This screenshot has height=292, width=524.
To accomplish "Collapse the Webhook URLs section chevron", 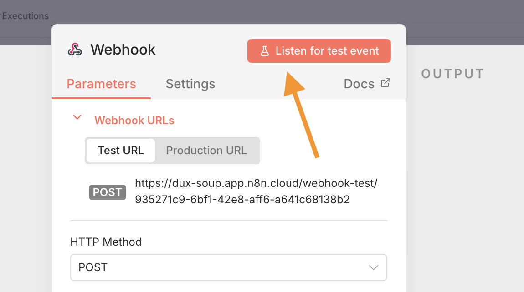I will (77, 117).
